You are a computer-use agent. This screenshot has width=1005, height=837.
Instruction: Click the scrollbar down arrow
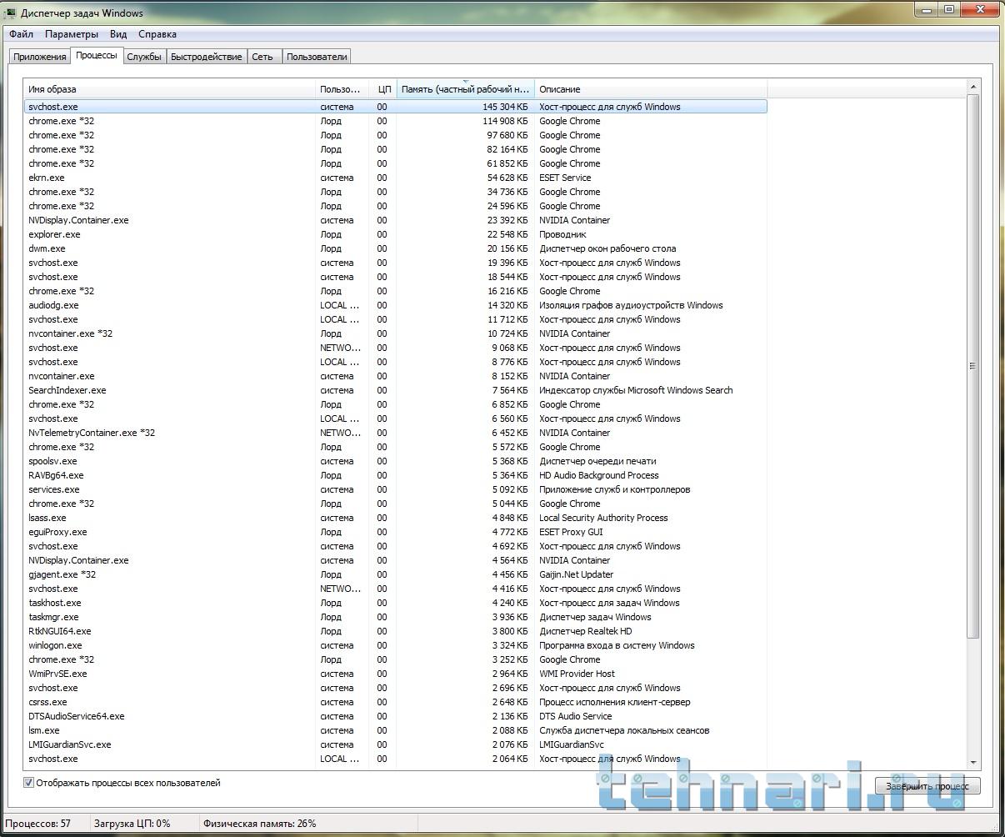(x=973, y=762)
